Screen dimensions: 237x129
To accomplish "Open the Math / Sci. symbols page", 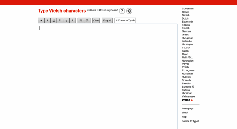I will [187, 57].
